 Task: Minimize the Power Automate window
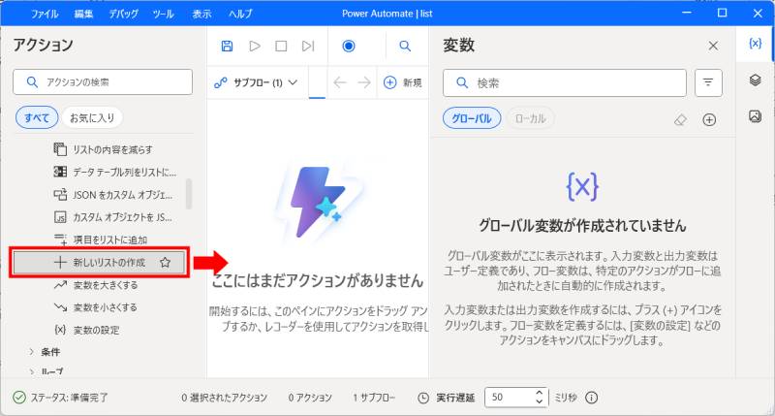[687, 14]
